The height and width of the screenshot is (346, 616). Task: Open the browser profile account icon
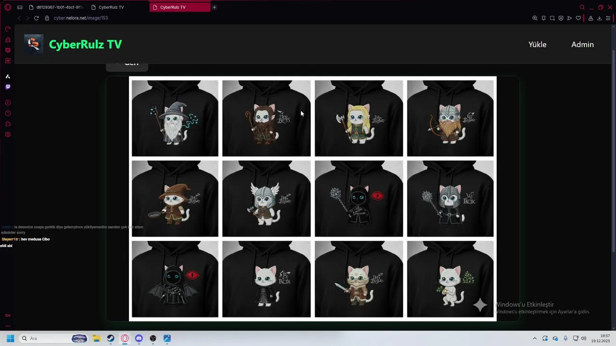[590, 18]
